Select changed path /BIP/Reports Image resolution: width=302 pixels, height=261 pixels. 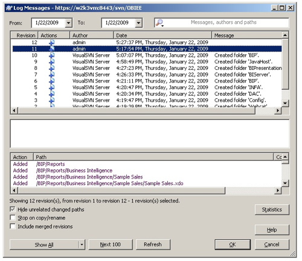51,164
